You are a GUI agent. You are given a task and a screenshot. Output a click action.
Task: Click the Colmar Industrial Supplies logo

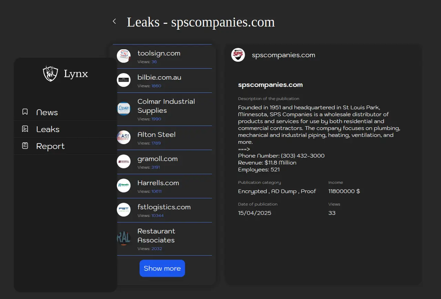(124, 109)
